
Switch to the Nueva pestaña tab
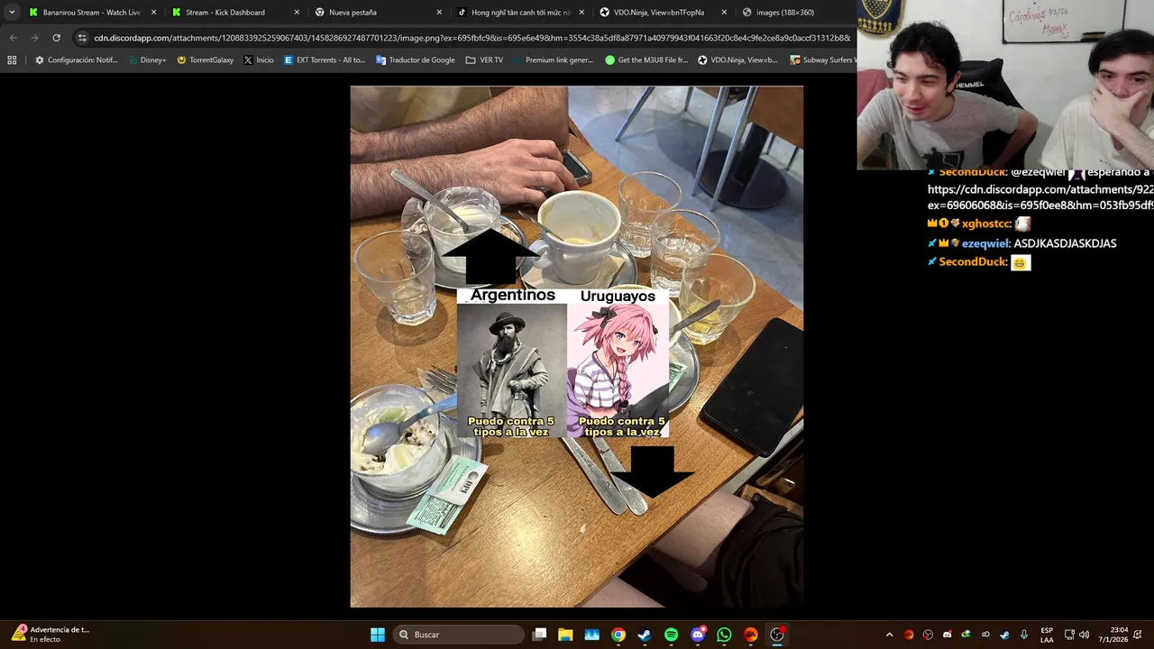[377, 13]
